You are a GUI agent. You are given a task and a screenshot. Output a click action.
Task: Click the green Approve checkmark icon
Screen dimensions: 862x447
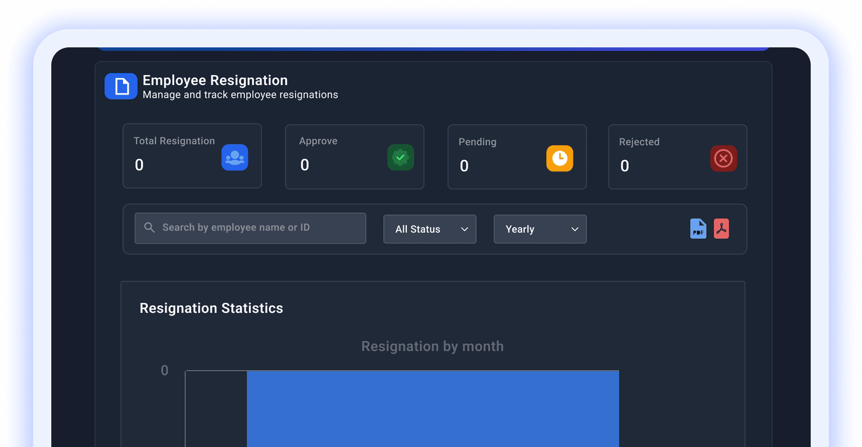(x=400, y=157)
